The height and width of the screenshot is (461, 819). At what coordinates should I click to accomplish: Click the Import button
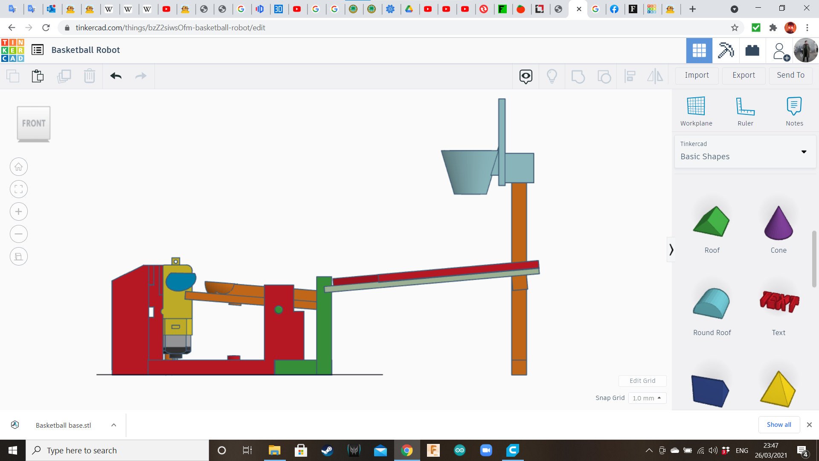coord(697,75)
